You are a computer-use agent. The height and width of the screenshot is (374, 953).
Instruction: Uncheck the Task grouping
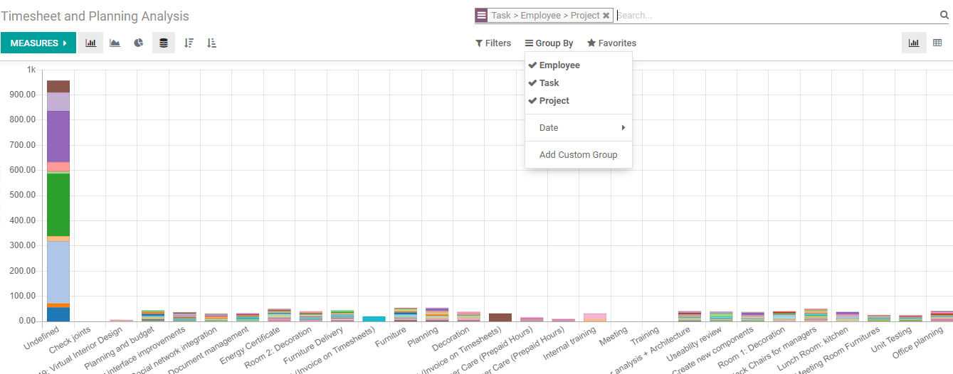(579, 83)
